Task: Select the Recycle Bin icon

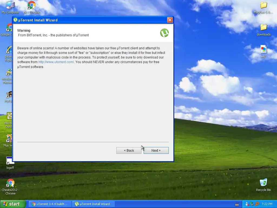Action: tap(263, 185)
